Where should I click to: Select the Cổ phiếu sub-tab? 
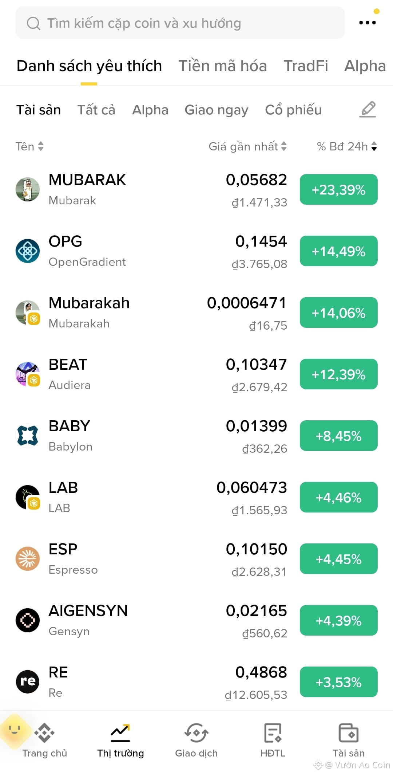click(293, 110)
